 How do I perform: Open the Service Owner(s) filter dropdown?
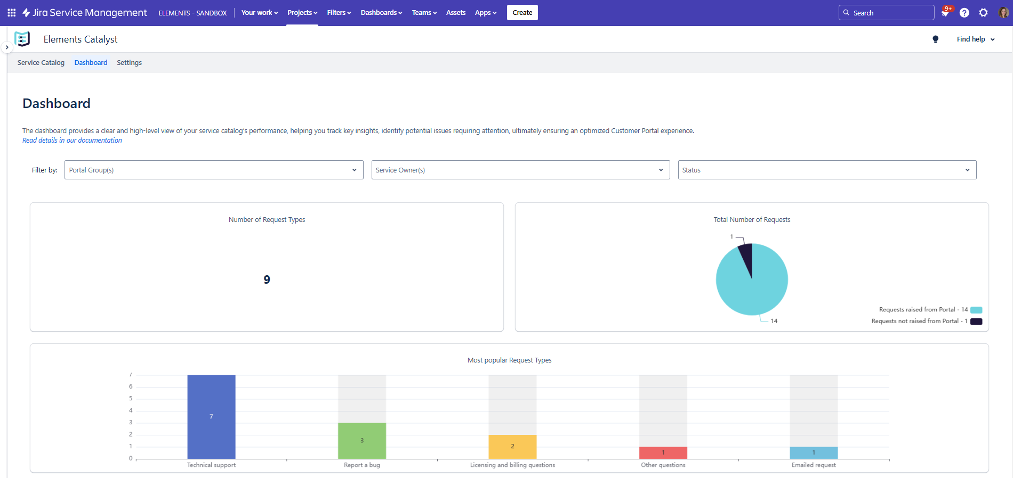520,170
